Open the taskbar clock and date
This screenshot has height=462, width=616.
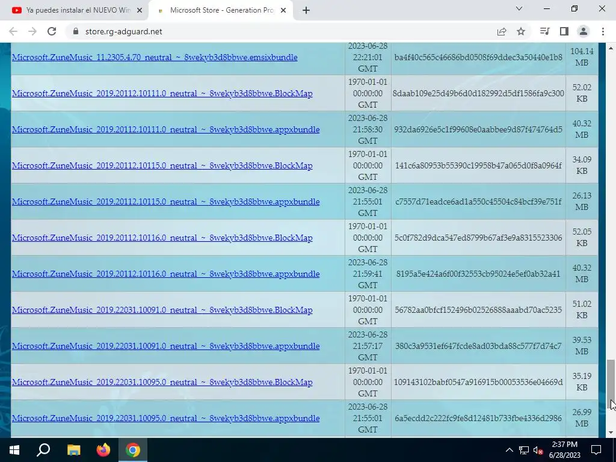coord(564,450)
